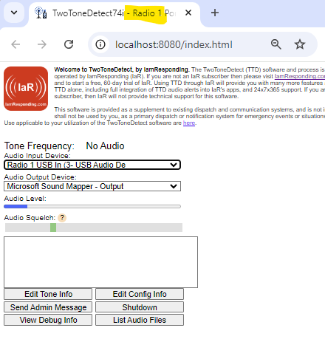Expand the tab search chevron dropdown
Viewport: 325px width, 342px height.
pos(14,13)
